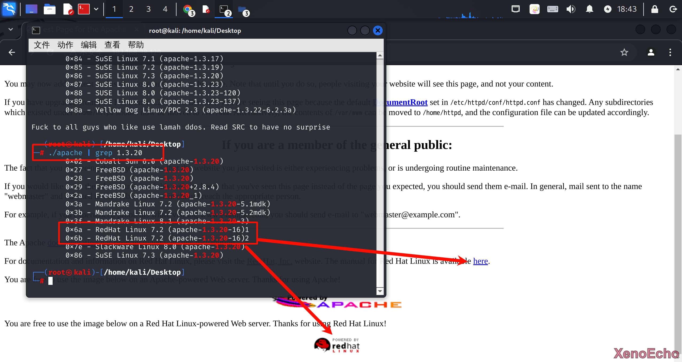Viewport: 682px width, 362px height.
Task: Bookmark page with the star icon
Action: coord(624,52)
